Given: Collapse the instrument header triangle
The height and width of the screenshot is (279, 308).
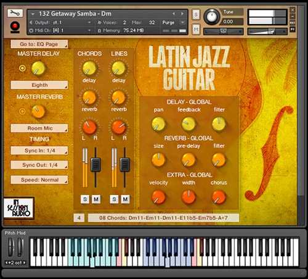Looking at the screenshot, I should [x=33, y=14].
